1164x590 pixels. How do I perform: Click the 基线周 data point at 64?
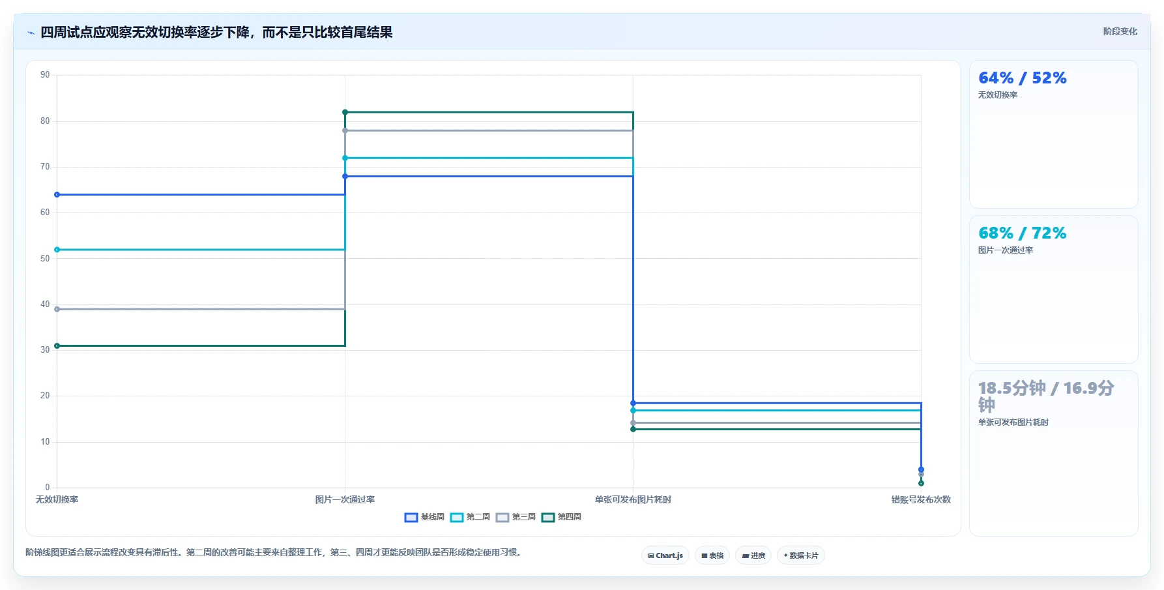click(57, 195)
